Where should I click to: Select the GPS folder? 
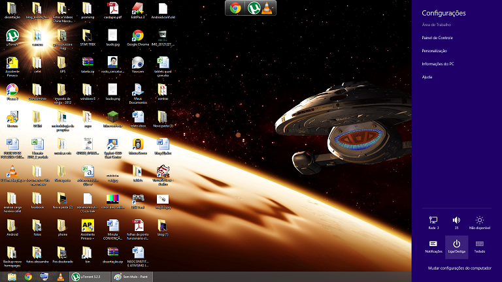point(63,65)
